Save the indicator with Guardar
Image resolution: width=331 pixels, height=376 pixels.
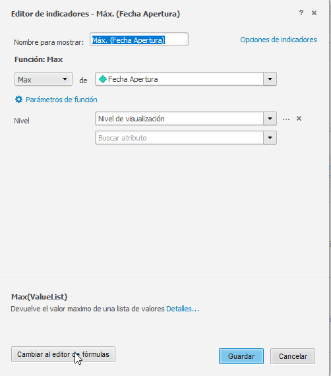tap(241, 356)
